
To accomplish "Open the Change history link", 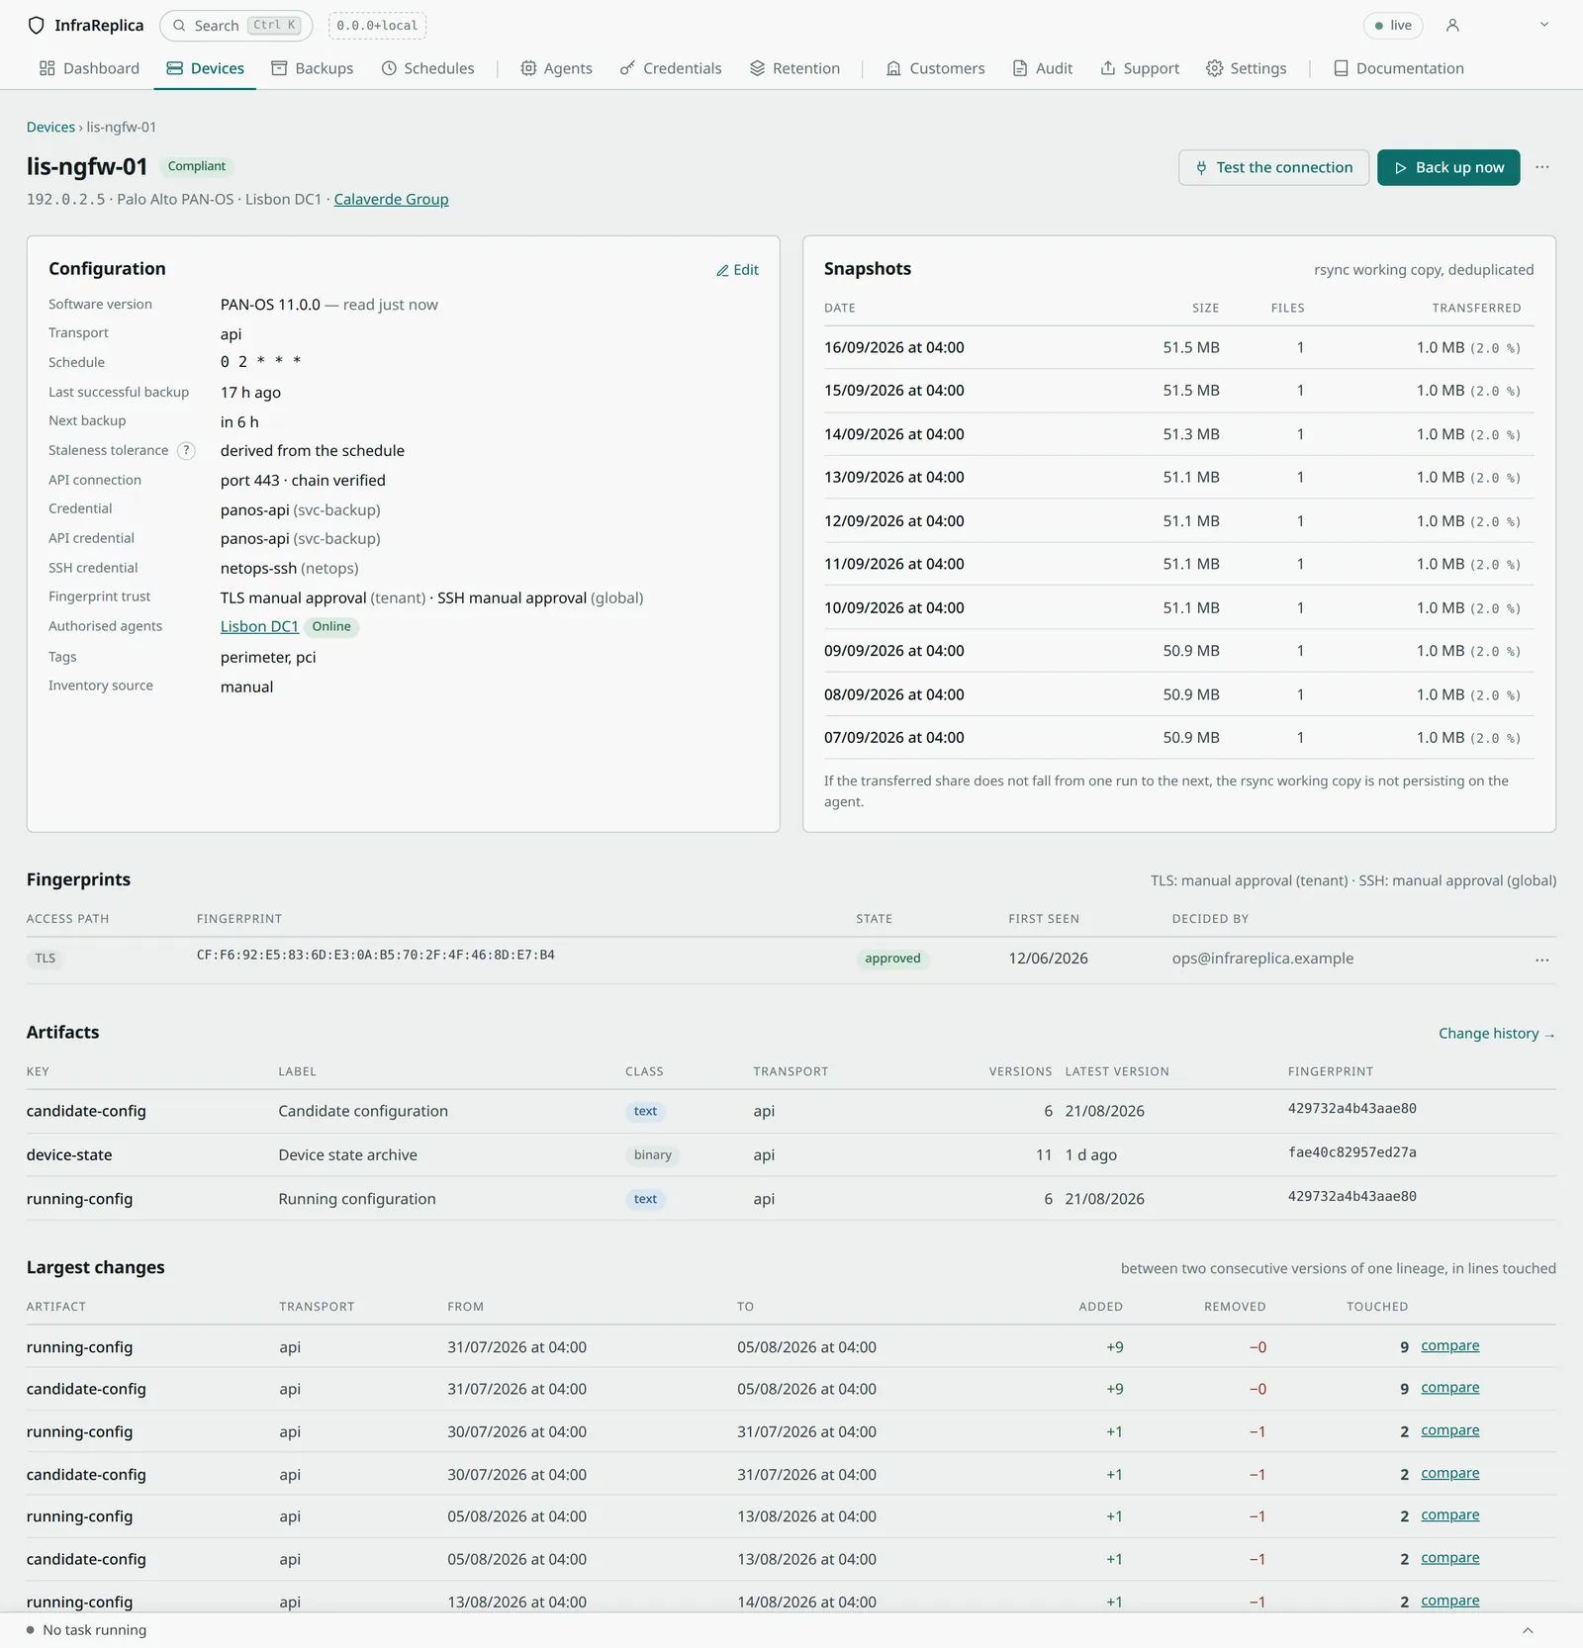I will (1497, 1033).
